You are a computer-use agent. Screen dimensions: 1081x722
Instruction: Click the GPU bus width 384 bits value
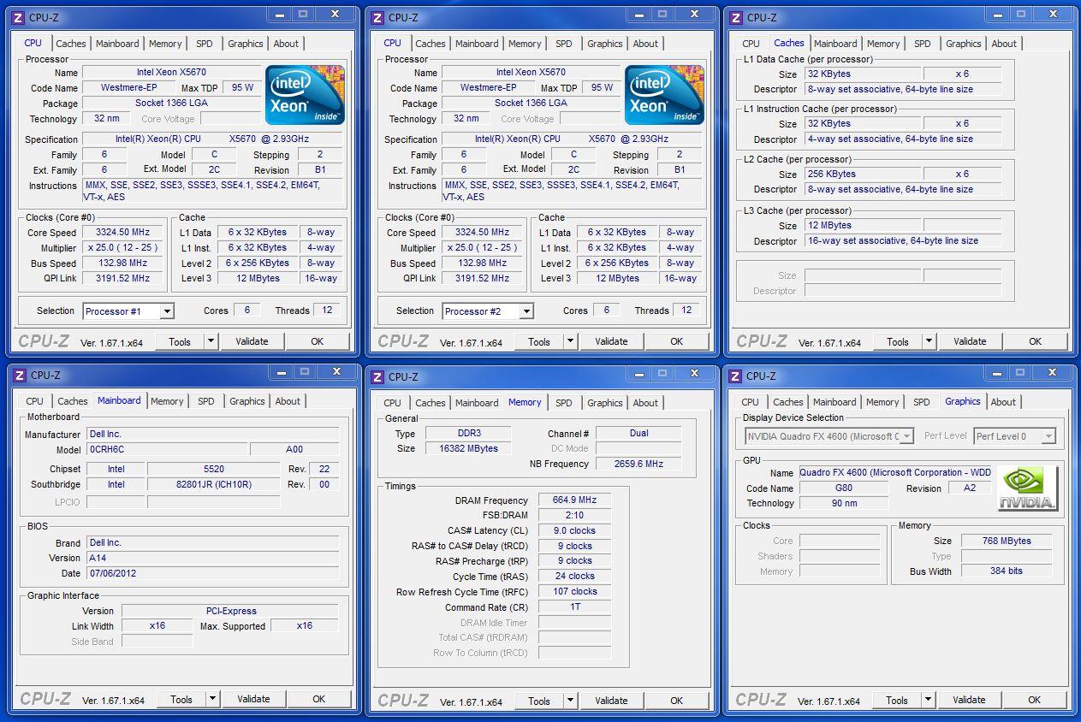tap(1007, 571)
